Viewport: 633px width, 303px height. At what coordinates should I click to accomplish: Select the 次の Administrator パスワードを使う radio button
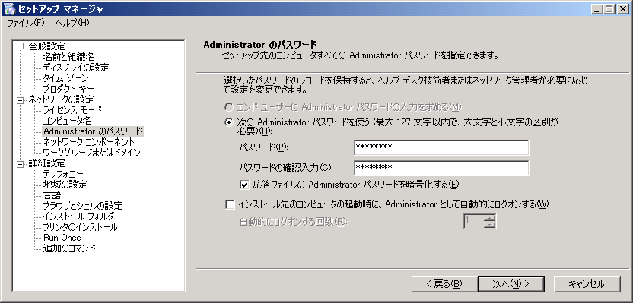click(229, 122)
